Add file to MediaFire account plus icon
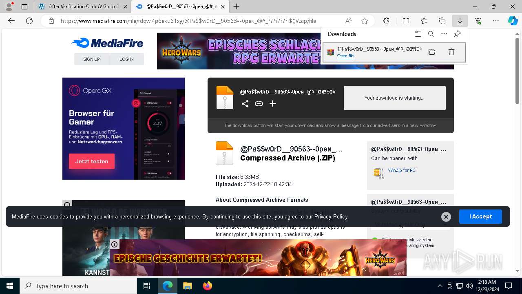Viewport: 522px width, 294px height. click(x=273, y=104)
